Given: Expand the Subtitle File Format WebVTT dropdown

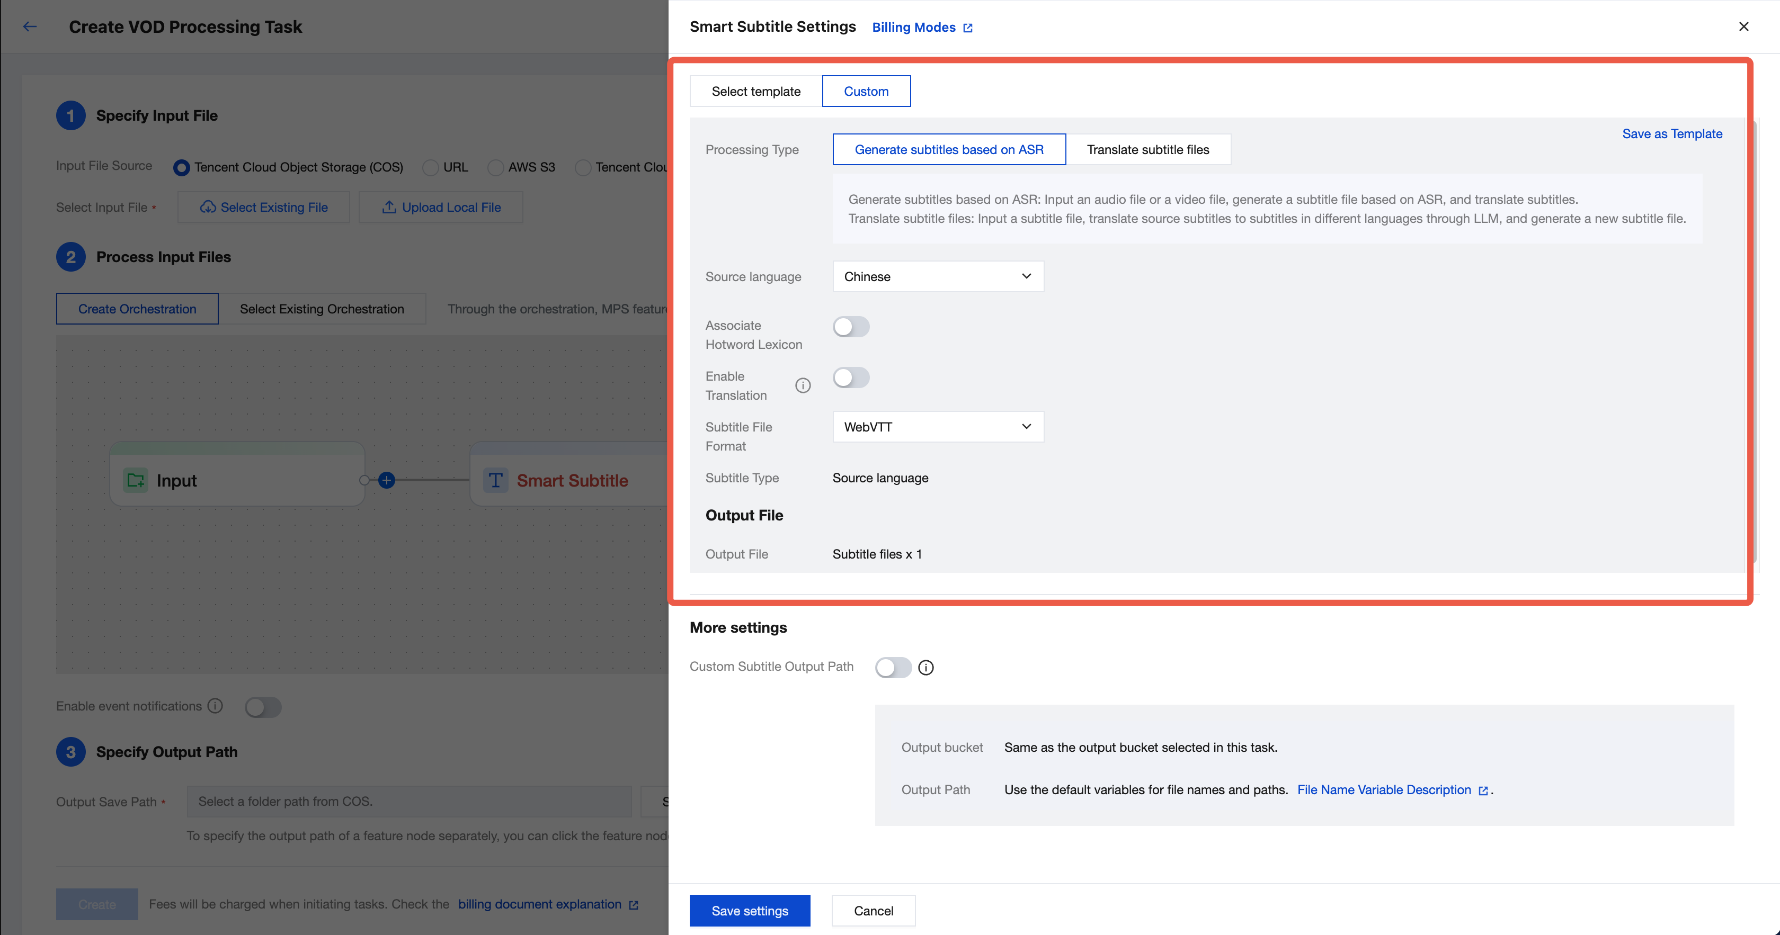Looking at the screenshot, I should (x=938, y=427).
